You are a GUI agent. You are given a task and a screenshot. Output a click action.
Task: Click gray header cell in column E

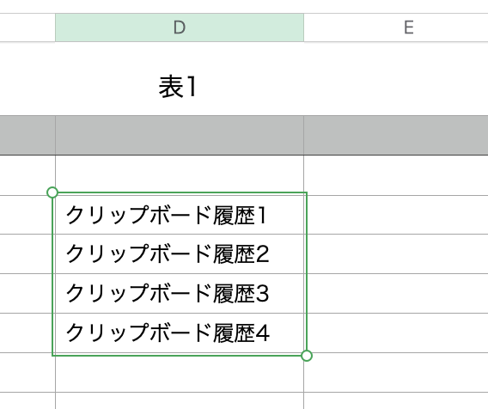(x=396, y=135)
